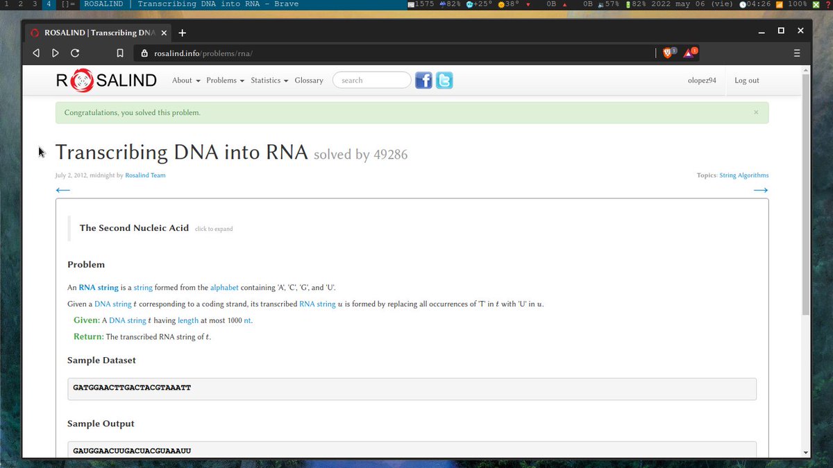This screenshot has height=468, width=833.
Task: Click layout symbol in status bar
Action: click(x=69, y=4)
